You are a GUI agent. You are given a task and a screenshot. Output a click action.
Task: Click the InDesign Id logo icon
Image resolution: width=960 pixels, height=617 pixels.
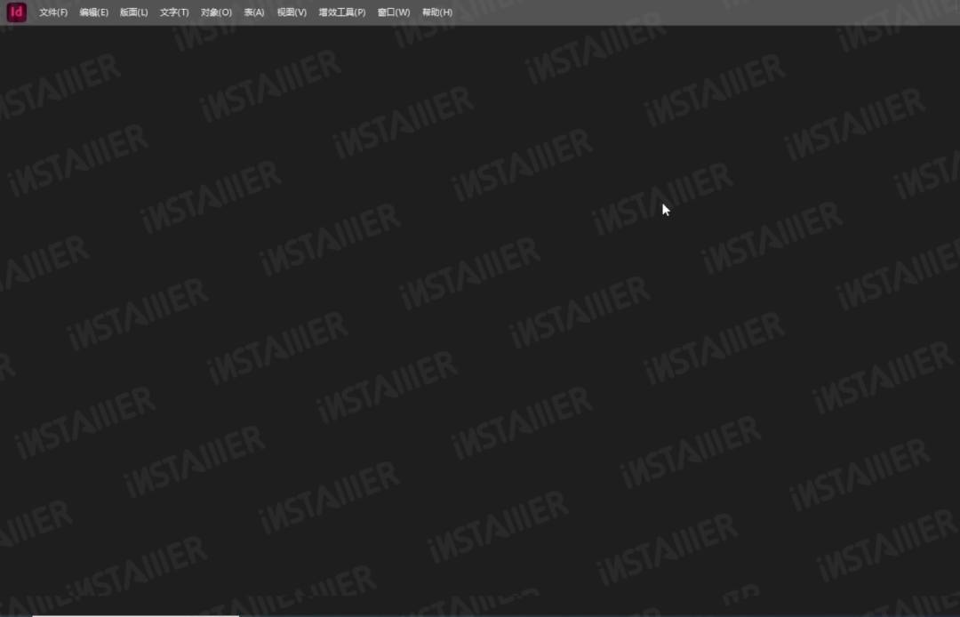click(17, 12)
